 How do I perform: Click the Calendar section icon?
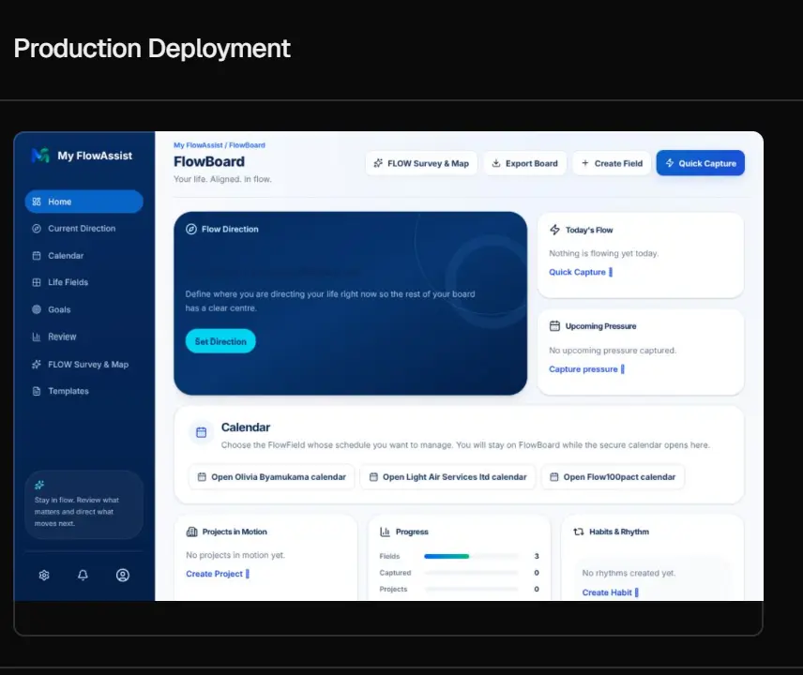point(202,432)
